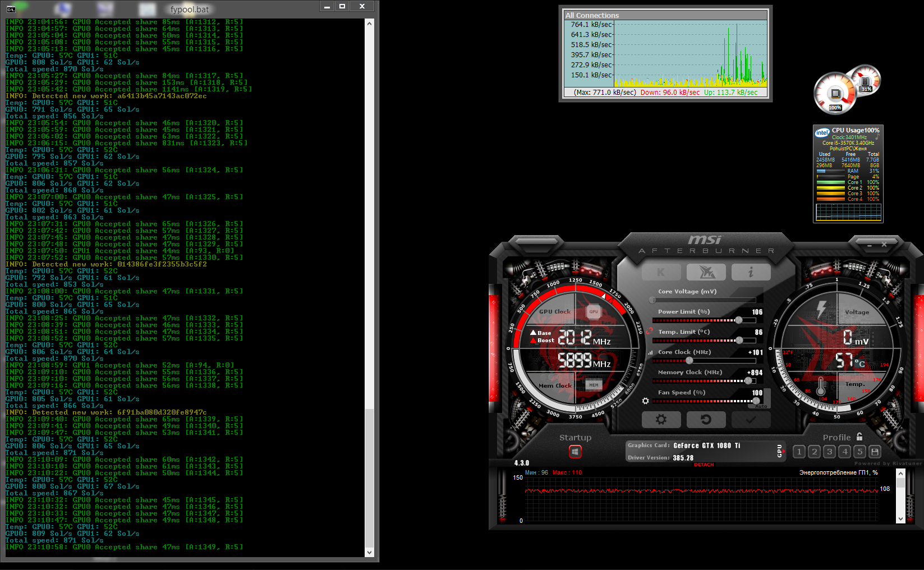Open fan settings via the small gear icon
Screen dimensions: 924x570
point(645,401)
